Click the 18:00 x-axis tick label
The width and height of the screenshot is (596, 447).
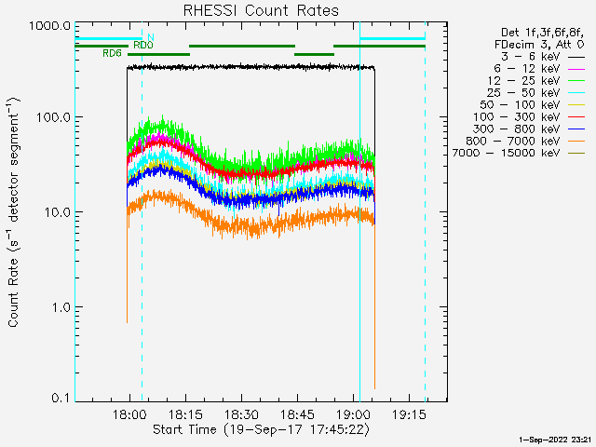pyautogui.click(x=130, y=414)
